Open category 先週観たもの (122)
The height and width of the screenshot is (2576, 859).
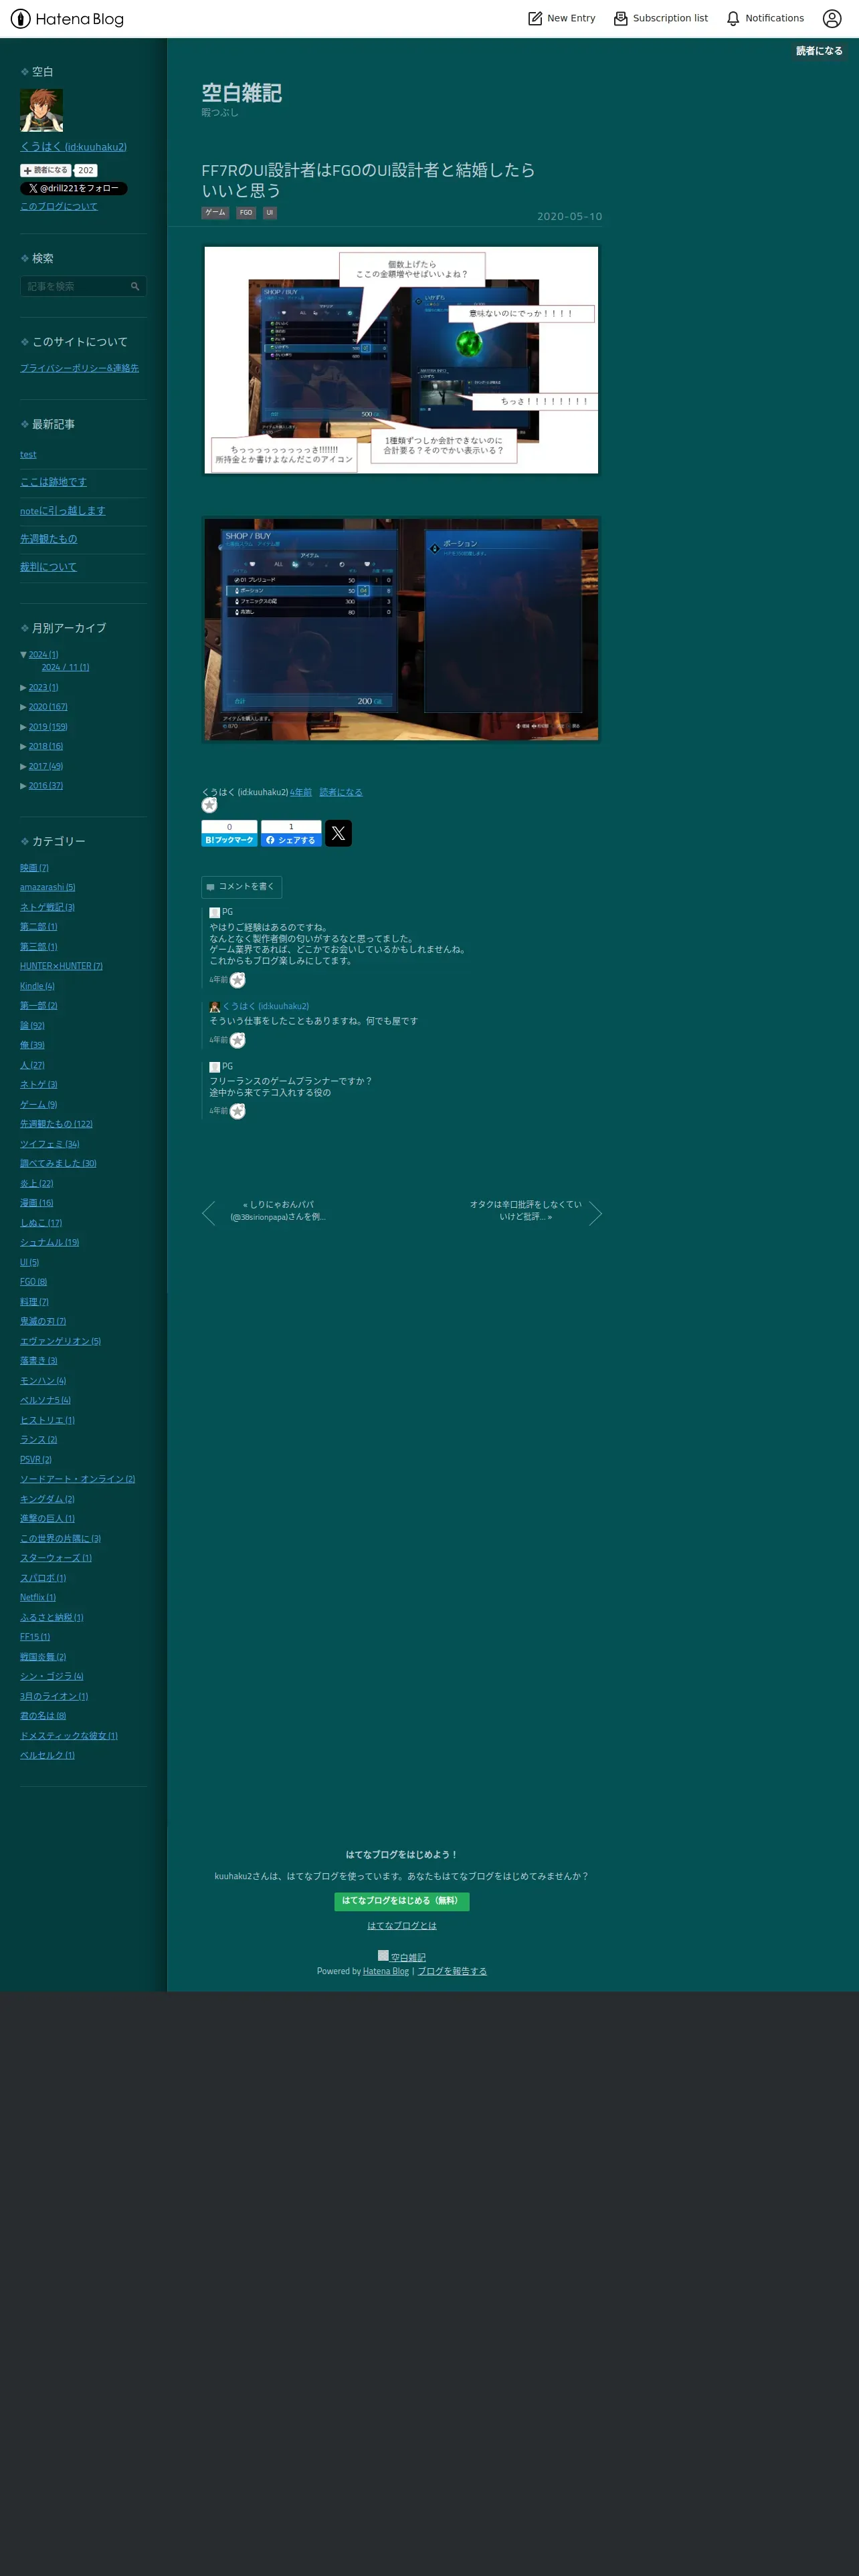click(56, 1124)
